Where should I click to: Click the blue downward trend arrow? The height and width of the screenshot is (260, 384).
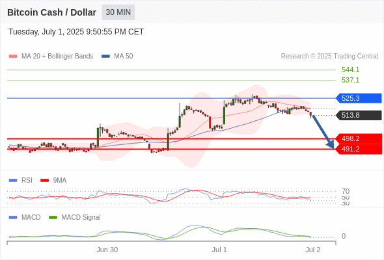tap(323, 132)
